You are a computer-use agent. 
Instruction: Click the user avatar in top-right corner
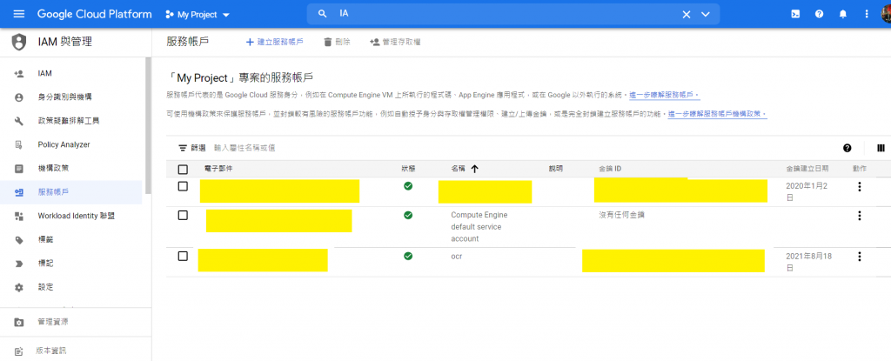click(x=886, y=14)
